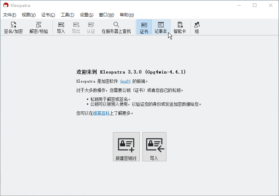Click the 导入 import icon in toolbar
This screenshot has height=196, width=279.
tap(61, 27)
